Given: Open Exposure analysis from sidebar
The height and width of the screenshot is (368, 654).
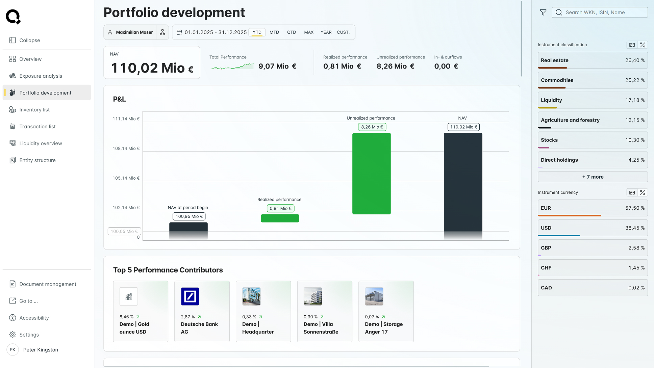Looking at the screenshot, I should pyautogui.click(x=41, y=76).
